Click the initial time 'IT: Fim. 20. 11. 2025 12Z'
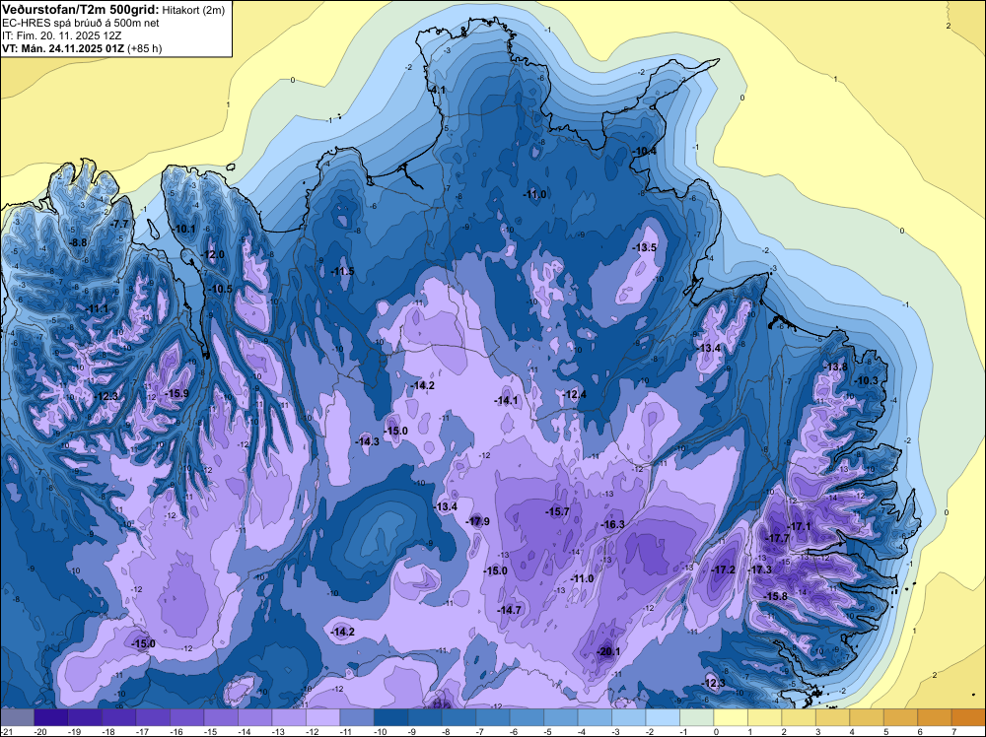Image resolution: width=986 pixels, height=737 pixels. pos(61,35)
